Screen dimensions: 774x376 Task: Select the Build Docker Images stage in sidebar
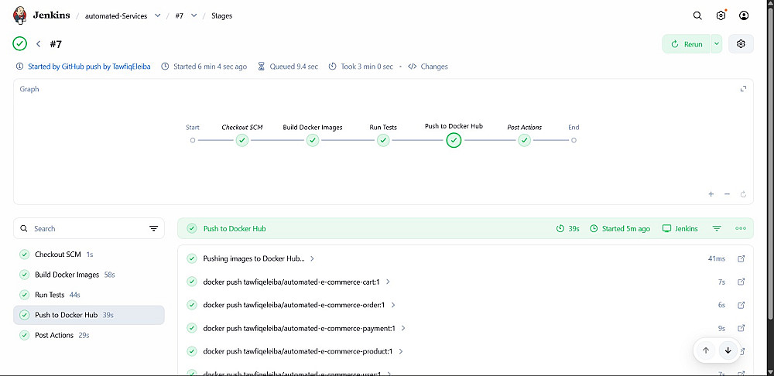pos(67,275)
